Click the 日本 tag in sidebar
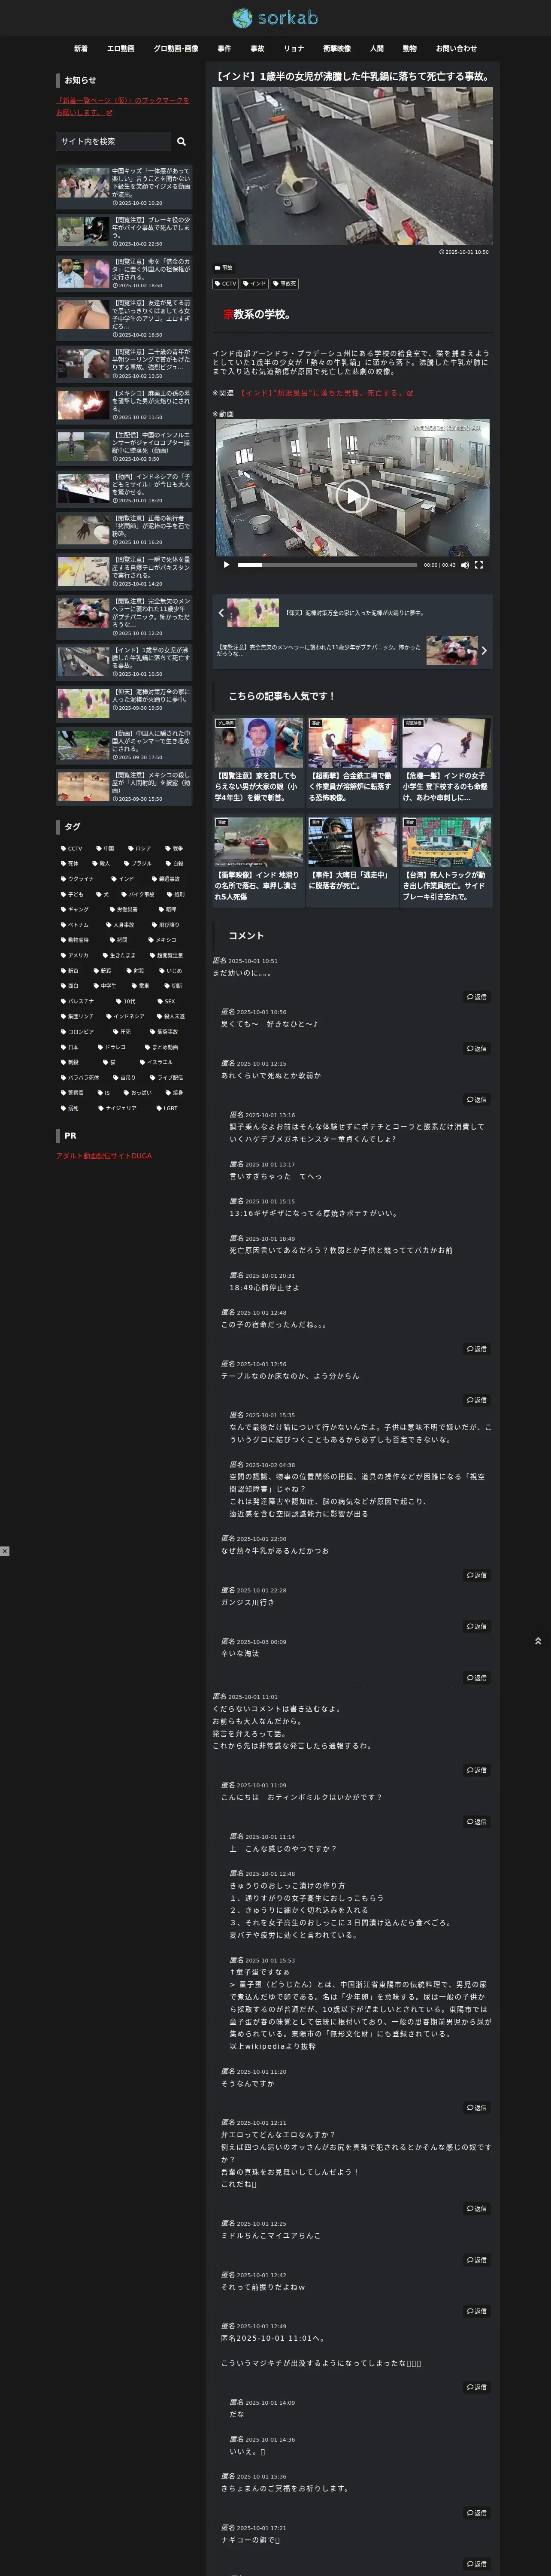 [x=69, y=1047]
